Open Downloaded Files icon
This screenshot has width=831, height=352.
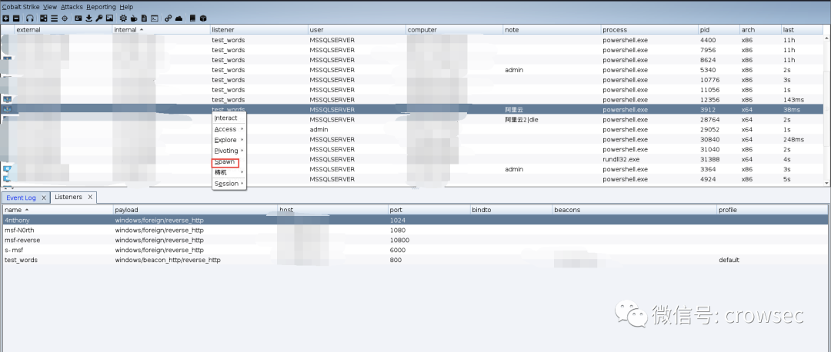pyautogui.click(x=89, y=18)
